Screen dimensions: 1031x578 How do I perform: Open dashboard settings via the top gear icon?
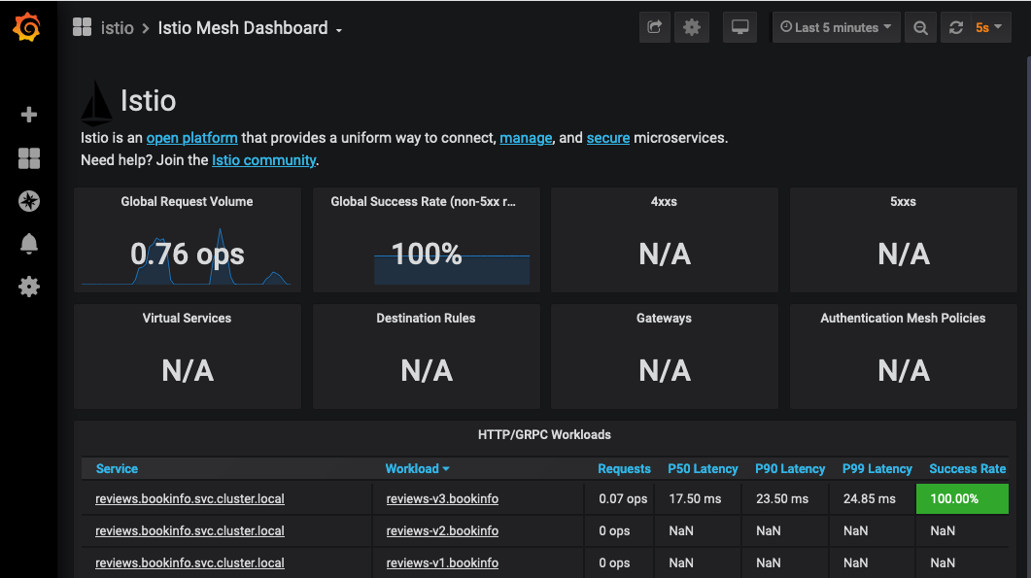pyautogui.click(x=692, y=27)
